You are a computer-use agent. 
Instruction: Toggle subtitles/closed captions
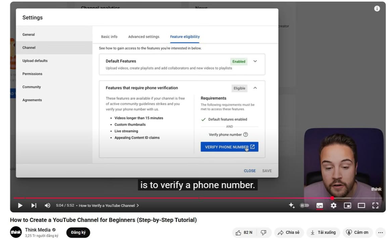(320, 205)
